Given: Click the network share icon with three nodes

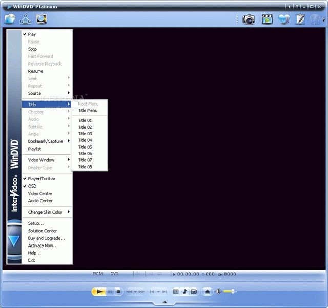Looking at the screenshot, I should 25,19.
